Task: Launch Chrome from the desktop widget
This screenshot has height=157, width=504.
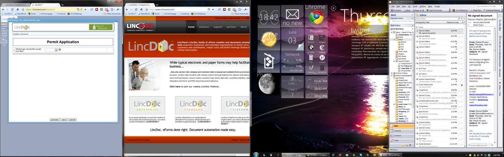Action: point(316,16)
